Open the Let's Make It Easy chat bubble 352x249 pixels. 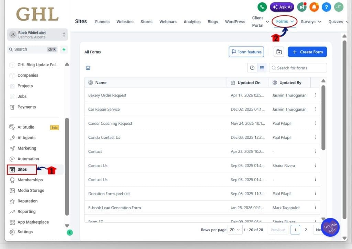pyautogui.click(x=330, y=227)
